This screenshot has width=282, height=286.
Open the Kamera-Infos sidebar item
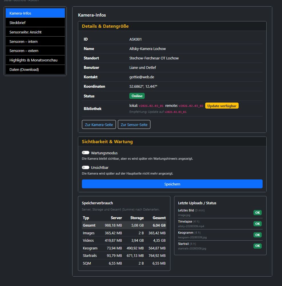point(35,13)
